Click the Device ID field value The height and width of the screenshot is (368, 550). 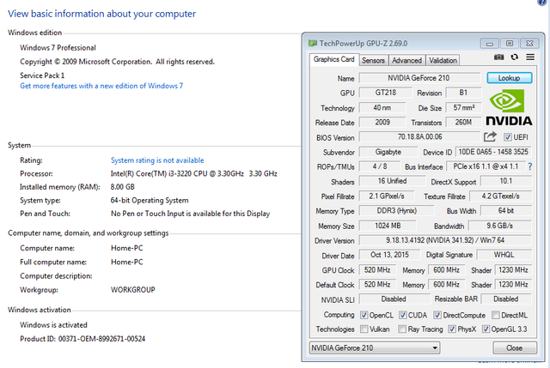[x=493, y=152]
